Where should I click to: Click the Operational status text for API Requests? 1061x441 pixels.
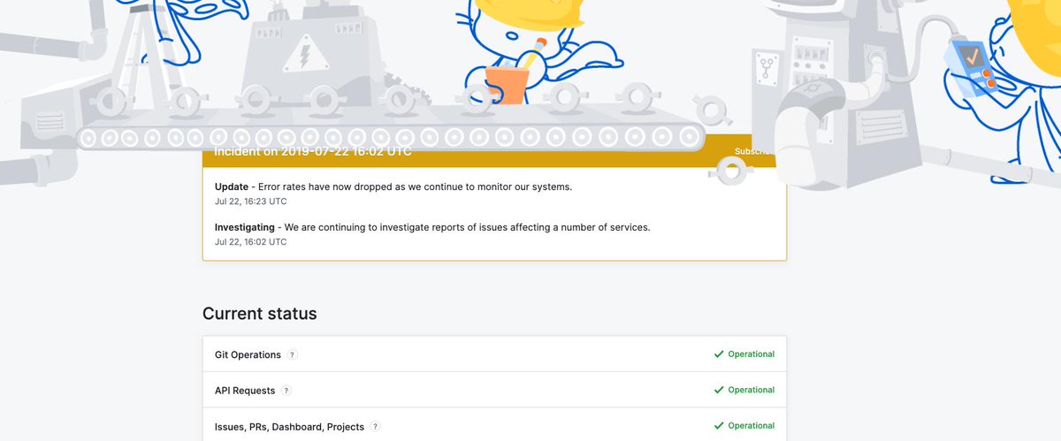click(x=751, y=390)
